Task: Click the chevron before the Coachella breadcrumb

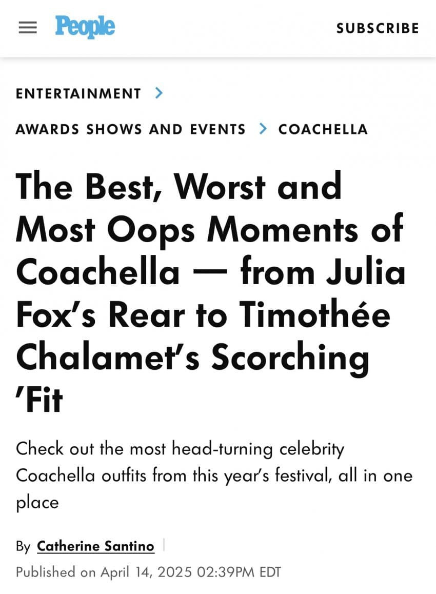Action: click(263, 128)
